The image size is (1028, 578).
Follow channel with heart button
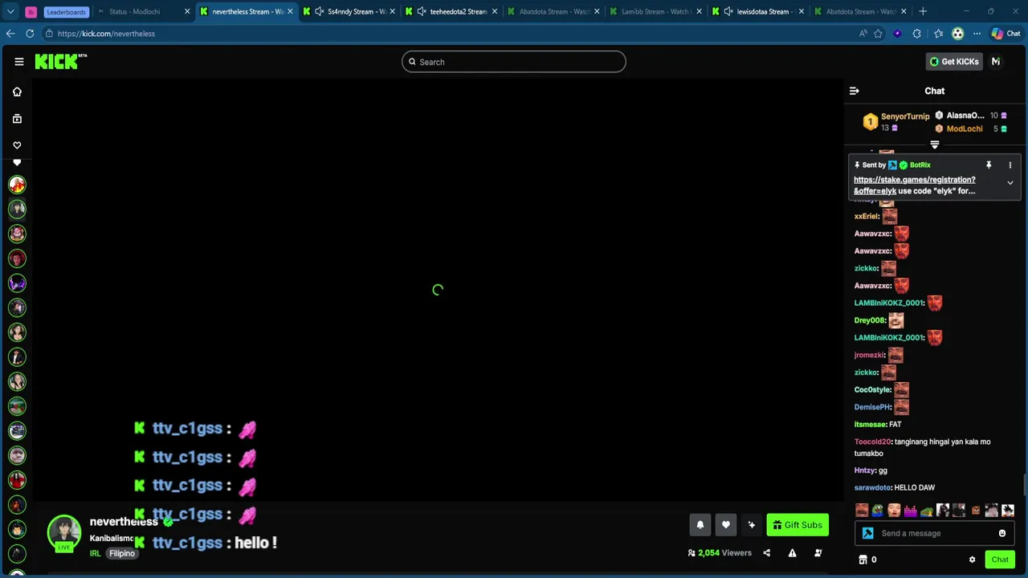point(725,525)
